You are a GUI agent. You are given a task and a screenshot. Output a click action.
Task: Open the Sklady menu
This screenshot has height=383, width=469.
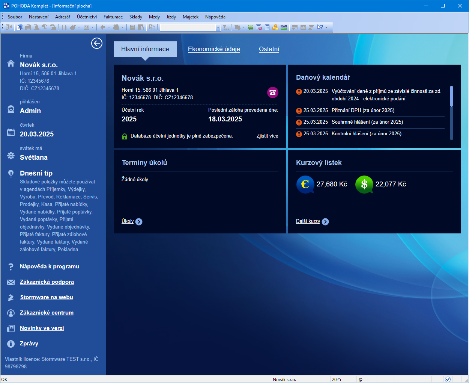tap(136, 17)
